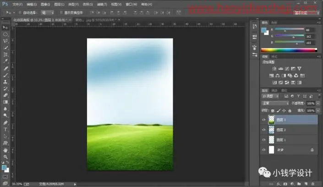This screenshot has width=323, height=187.
Task: Select the Horizontal Type tool
Action: click(x=5, y=129)
